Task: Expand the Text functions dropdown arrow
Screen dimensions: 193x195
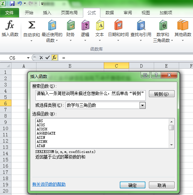Action: click(100, 40)
